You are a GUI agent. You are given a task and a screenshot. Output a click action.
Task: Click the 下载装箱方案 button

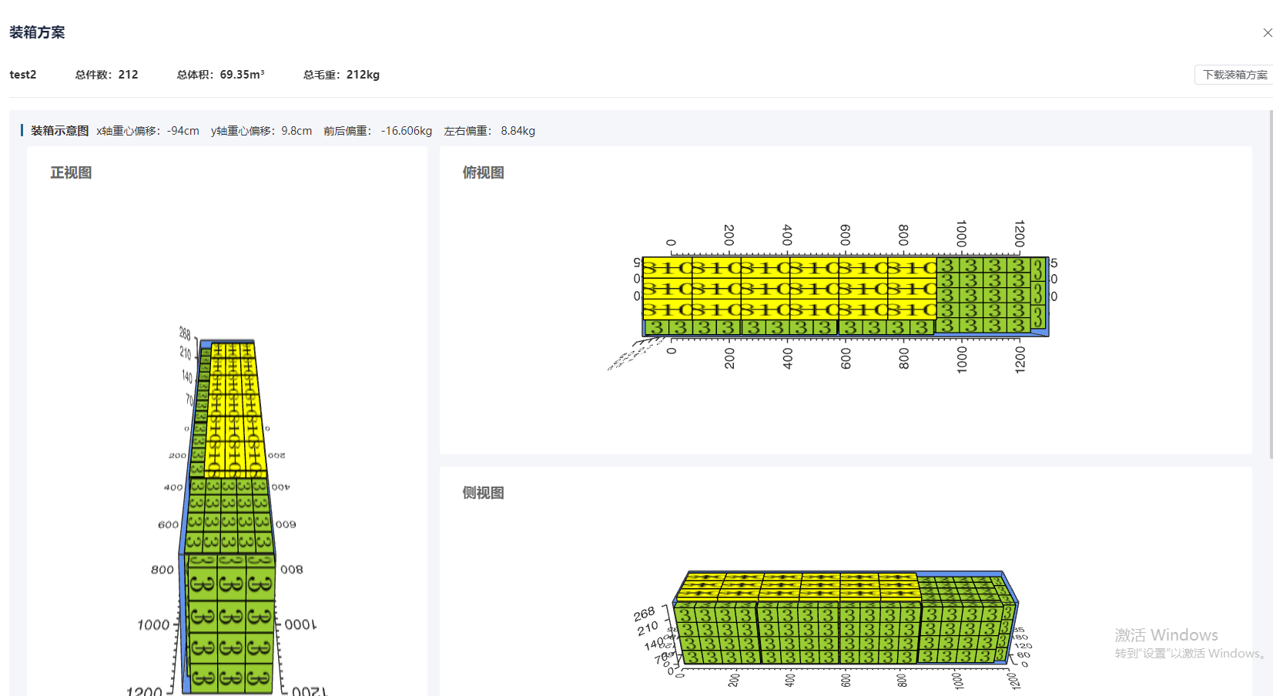1234,75
